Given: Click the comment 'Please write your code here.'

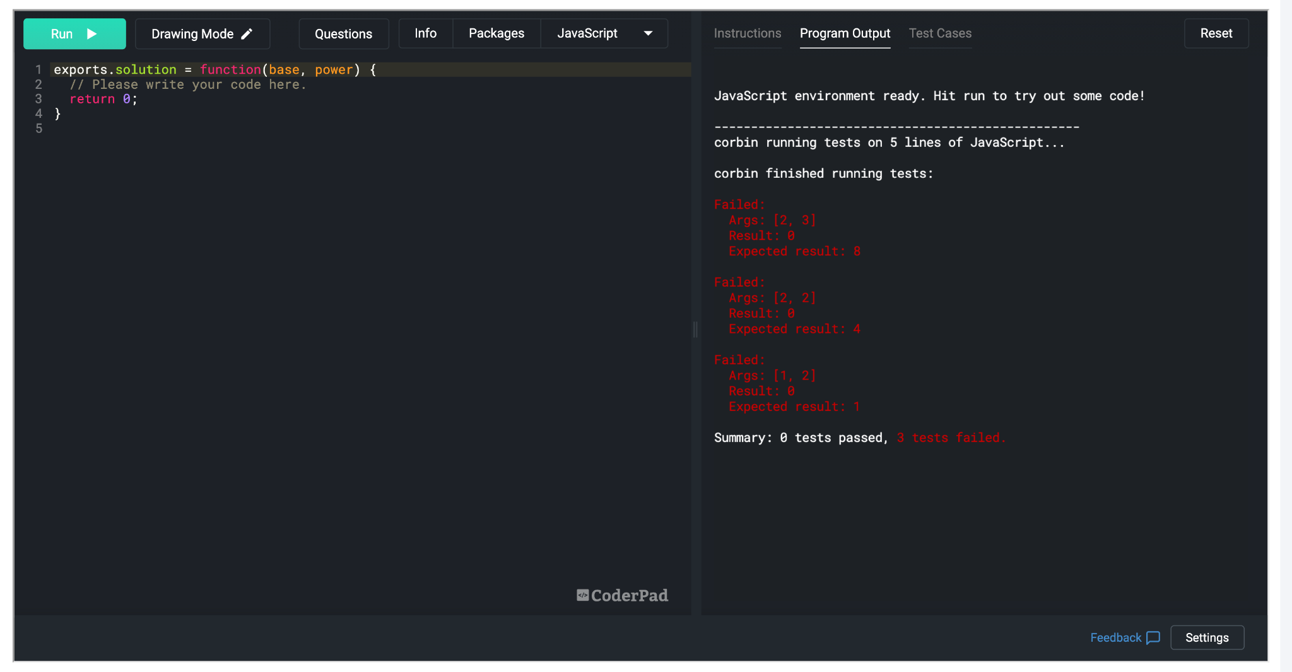Looking at the screenshot, I should click(188, 84).
